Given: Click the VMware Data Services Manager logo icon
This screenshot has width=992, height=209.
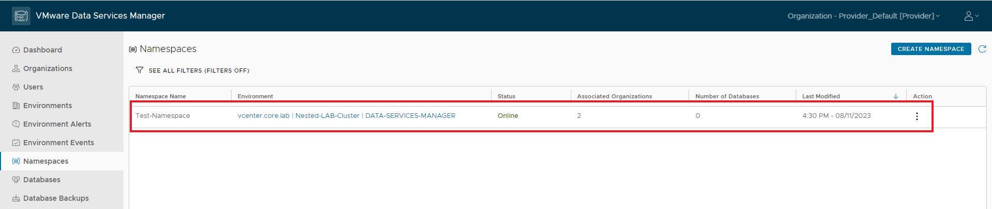Looking at the screenshot, I should click(x=21, y=16).
